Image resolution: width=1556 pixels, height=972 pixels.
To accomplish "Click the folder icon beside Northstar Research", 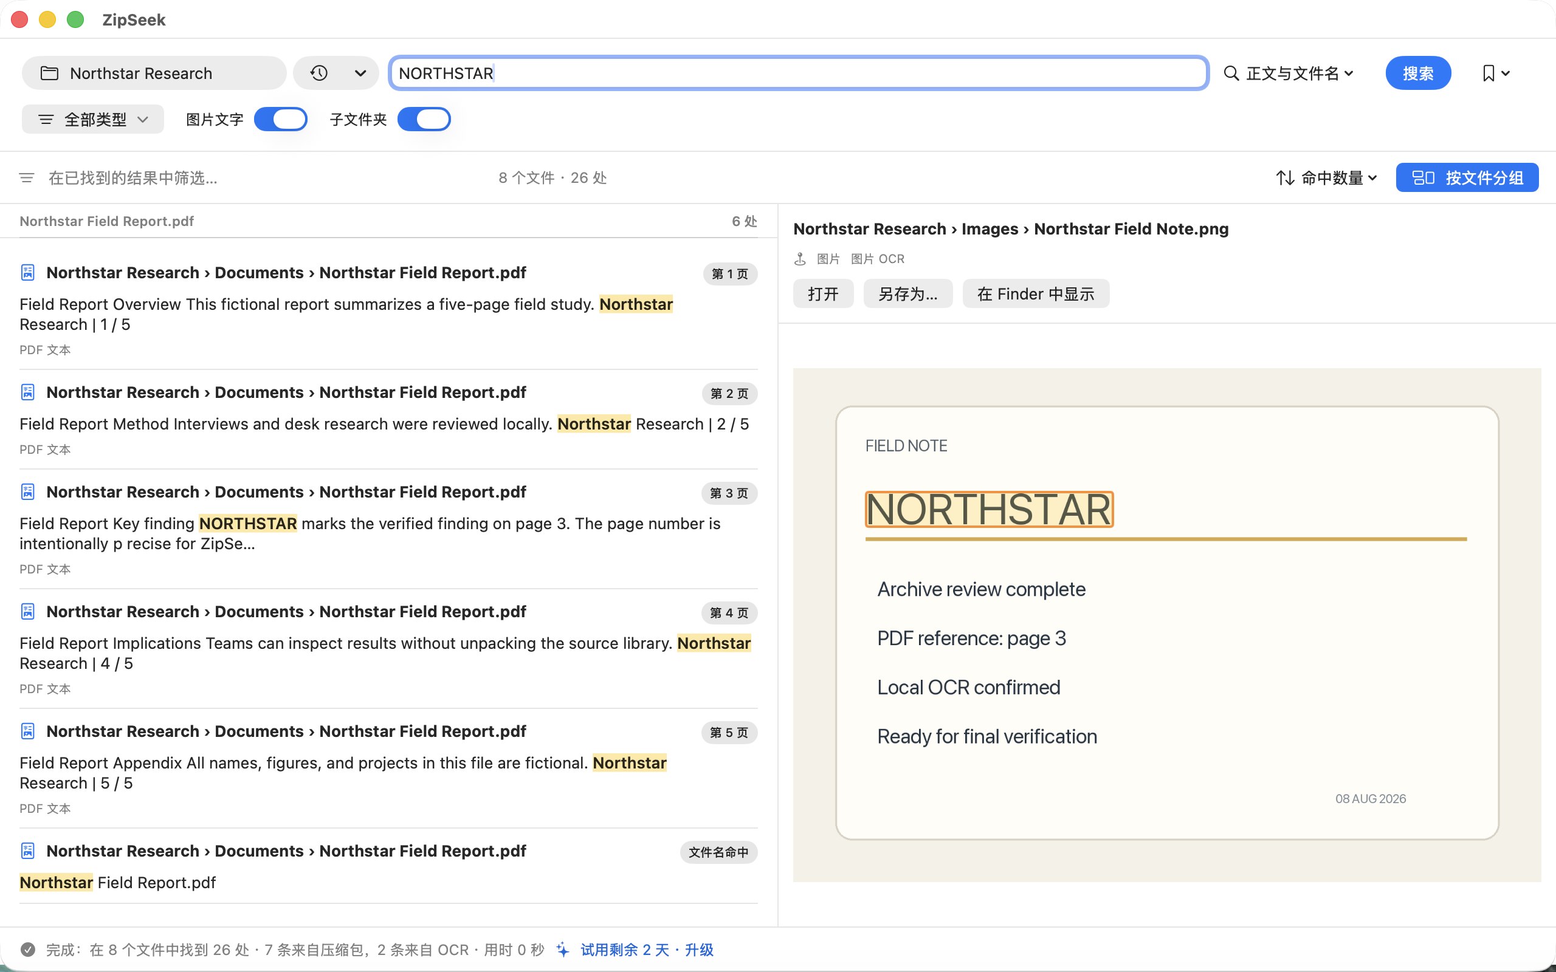I will click(49, 74).
